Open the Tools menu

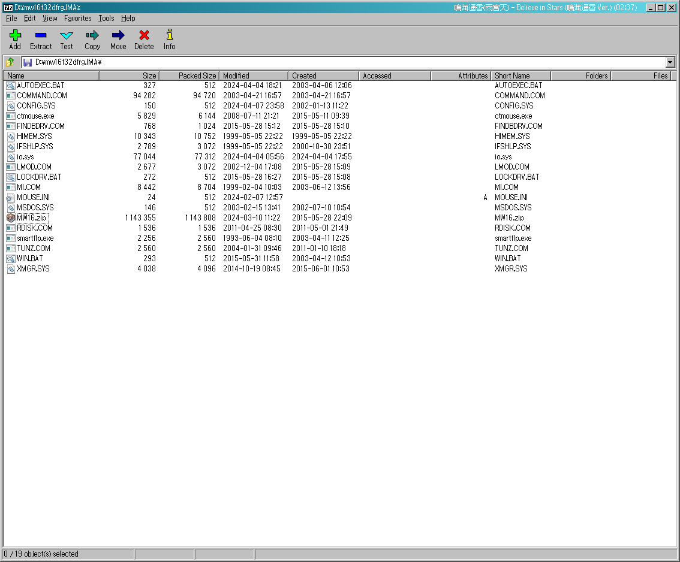[106, 19]
